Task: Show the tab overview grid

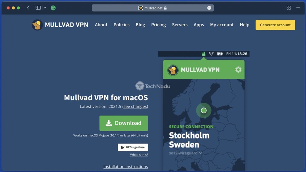Action: [x=288, y=8]
